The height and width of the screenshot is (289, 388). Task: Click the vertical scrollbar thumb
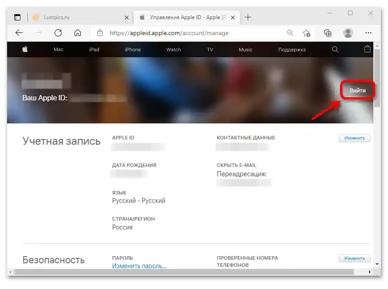click(377, 78)
